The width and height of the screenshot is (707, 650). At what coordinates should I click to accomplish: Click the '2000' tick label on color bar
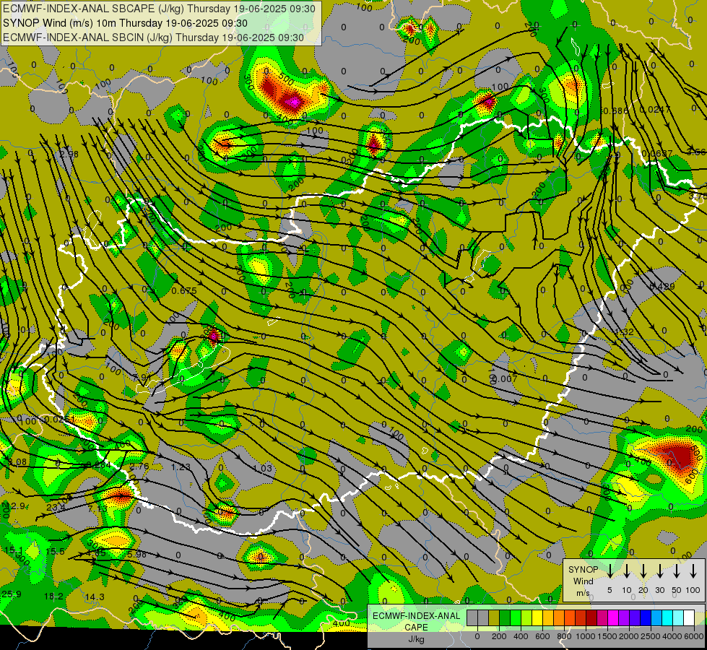(x=629, y=636)
